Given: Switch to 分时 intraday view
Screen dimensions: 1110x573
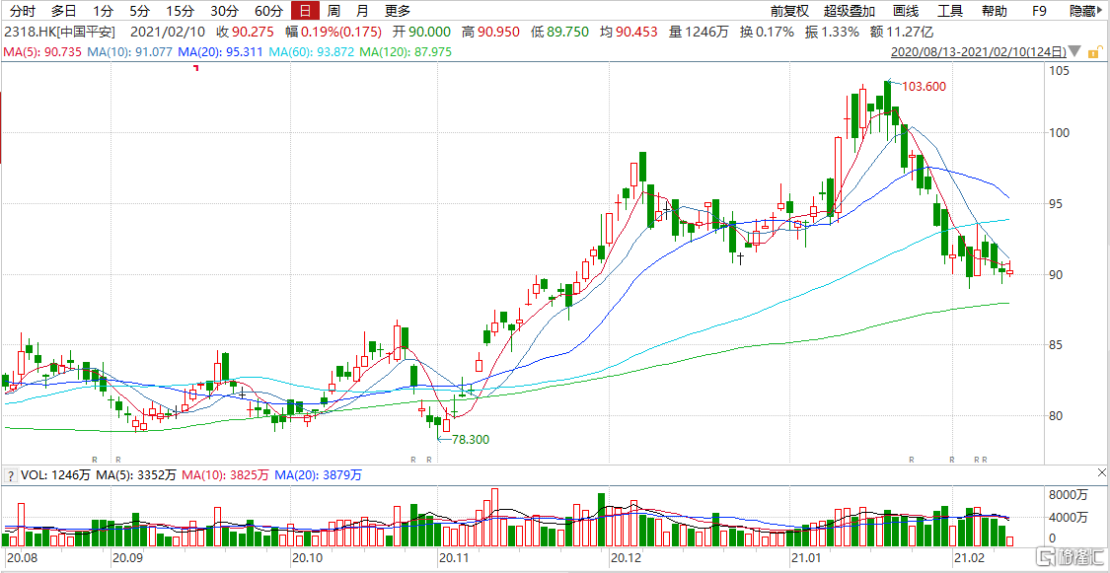Looking at the screenshot, I should tap(21, 11).
